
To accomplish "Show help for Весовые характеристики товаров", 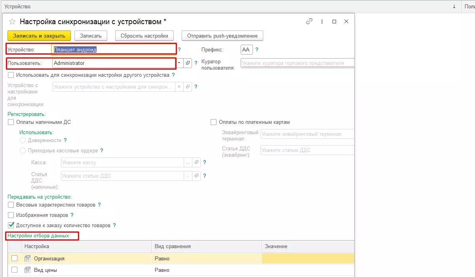I will coord(99,205).
